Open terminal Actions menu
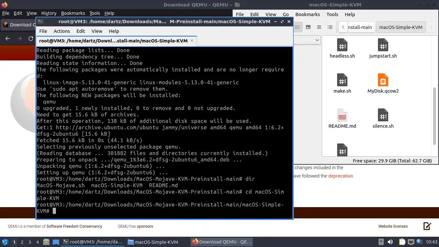 tap(62, 31)
